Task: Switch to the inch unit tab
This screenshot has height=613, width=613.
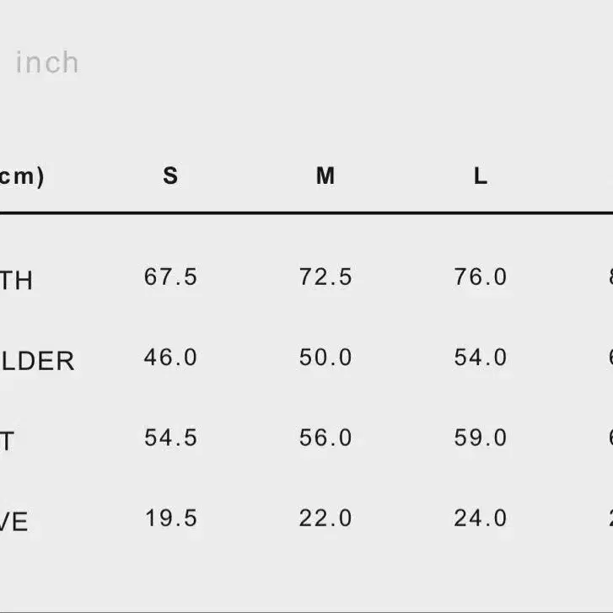Action: click(x=47, y=62)
